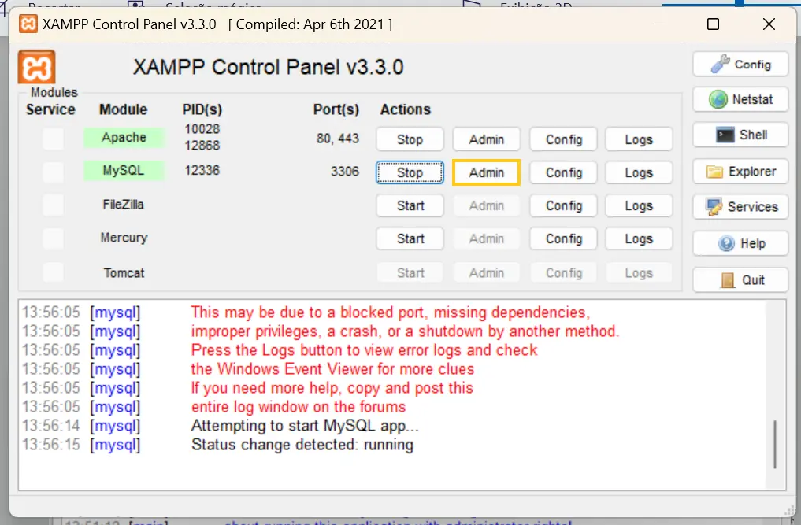Click the MySQL port 3306
This screenshot has width=801, height=525.
pyautogui.click(x=345, y=171)
